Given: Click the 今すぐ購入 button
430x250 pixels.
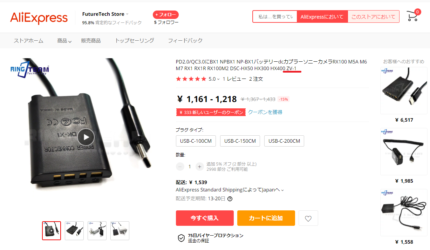Looking at the screenshot, I should pos(205,218).
